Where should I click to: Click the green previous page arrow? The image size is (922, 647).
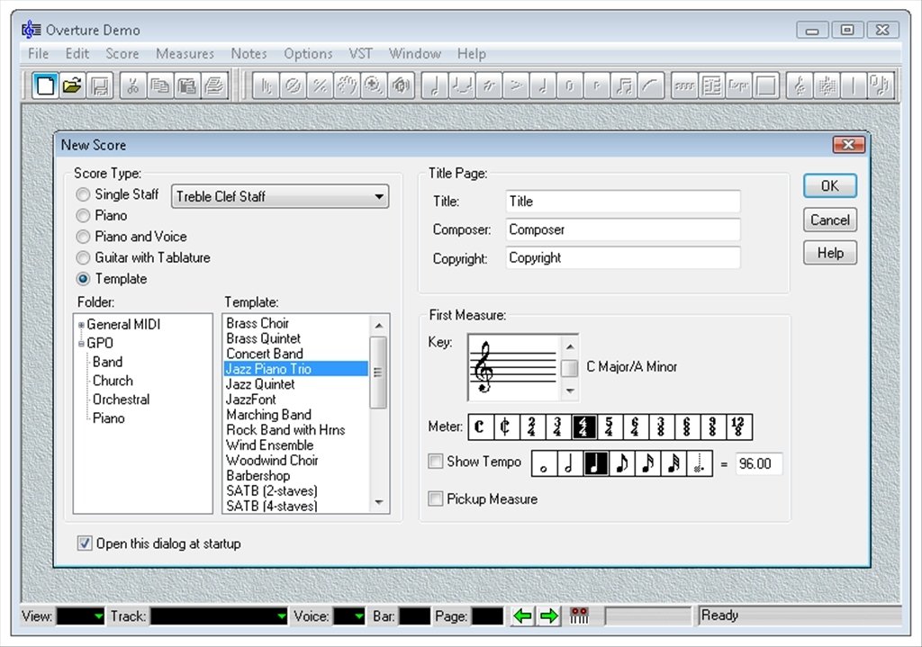coord(522,616)
